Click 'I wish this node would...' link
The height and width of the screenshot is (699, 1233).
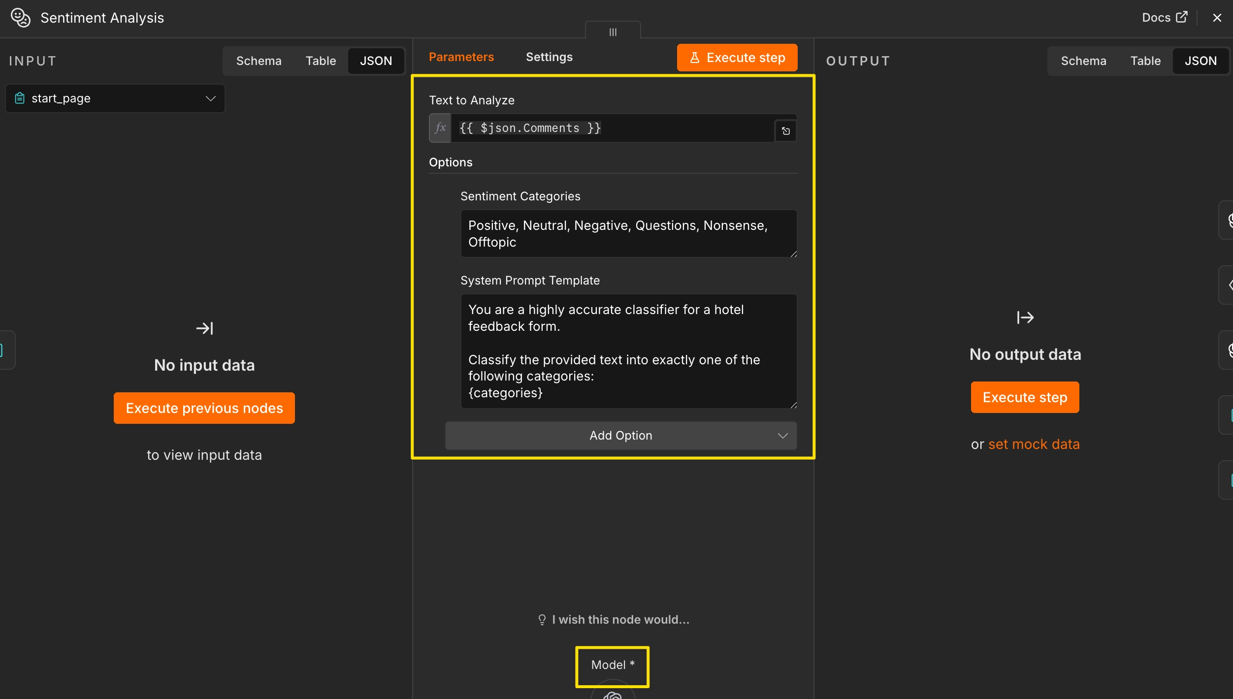click(x=620, y=620)
